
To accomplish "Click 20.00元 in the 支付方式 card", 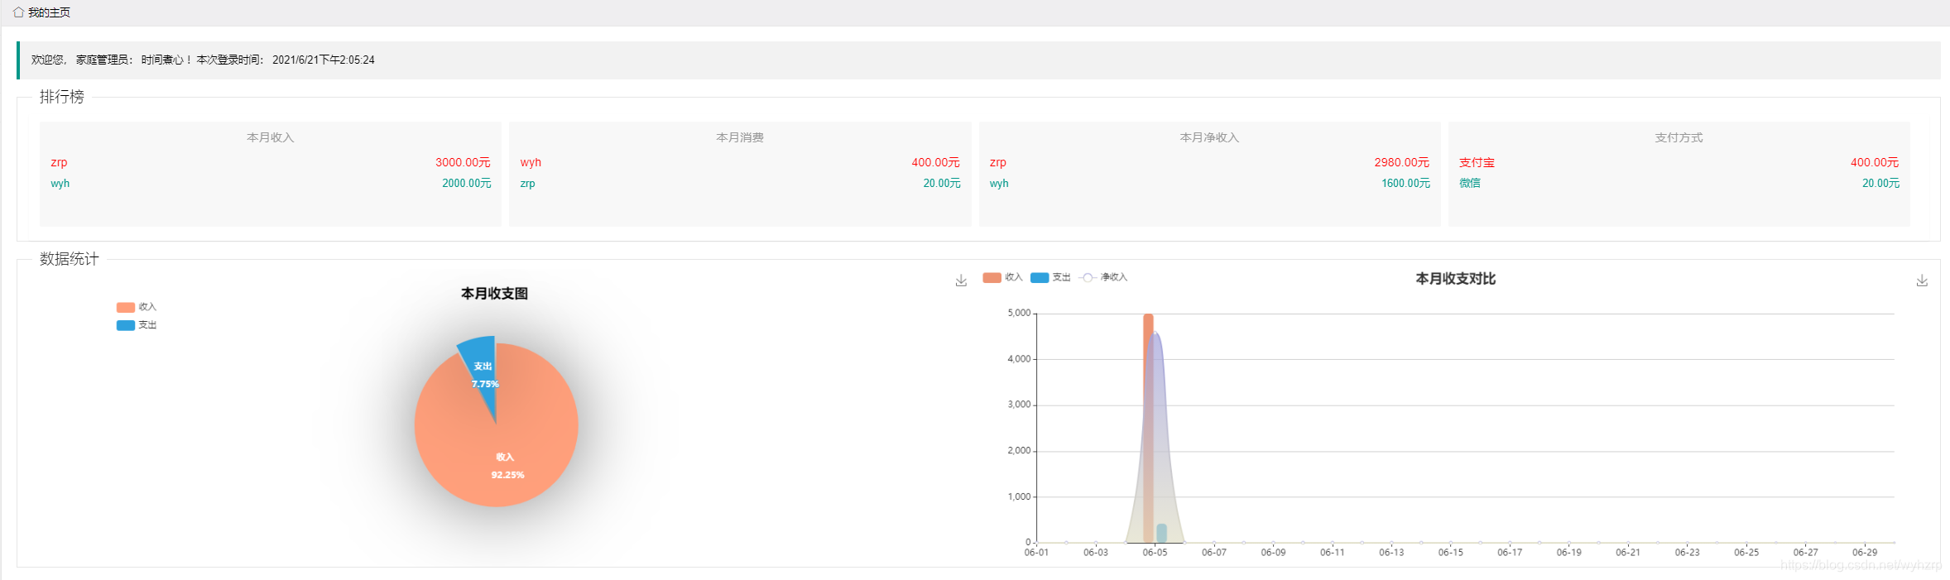I will (x=1880, y=183).
